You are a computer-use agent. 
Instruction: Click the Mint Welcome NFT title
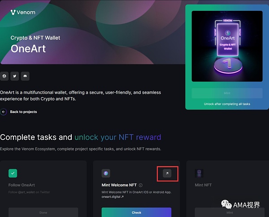(x=119, y=185)
